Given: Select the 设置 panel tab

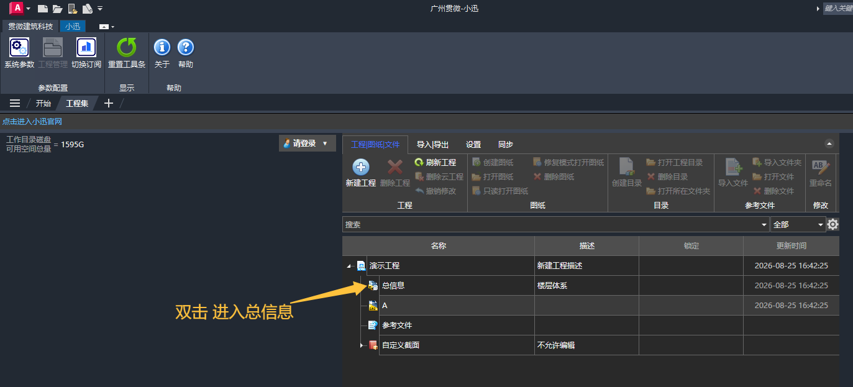Looking at the screenshot, I should click(473, 144).
